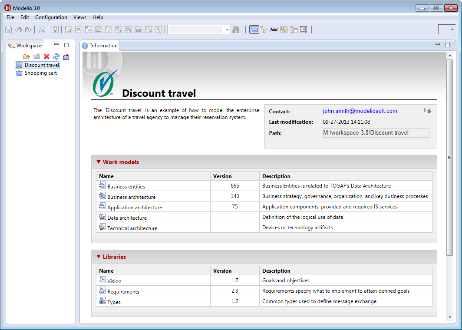The image size is (462, 330).
Task: Select the Information tab
Action: point(100,45)
